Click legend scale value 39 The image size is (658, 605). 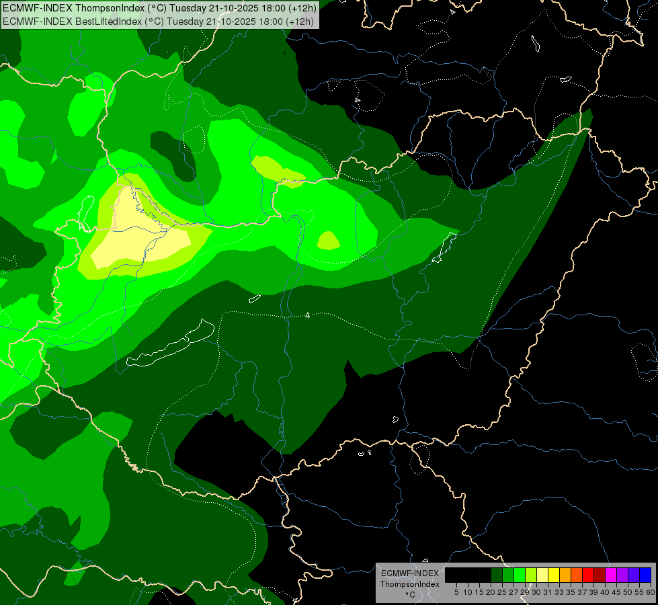[x=593, y=592]
